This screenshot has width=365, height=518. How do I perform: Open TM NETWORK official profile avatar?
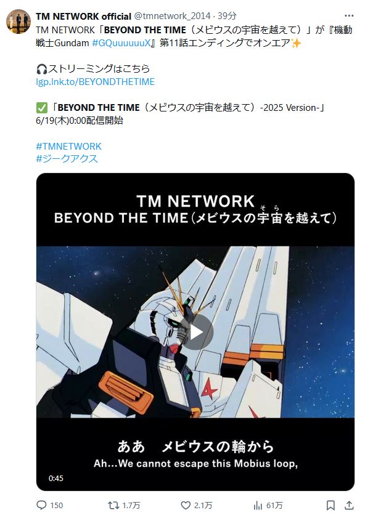coord(18,22)
